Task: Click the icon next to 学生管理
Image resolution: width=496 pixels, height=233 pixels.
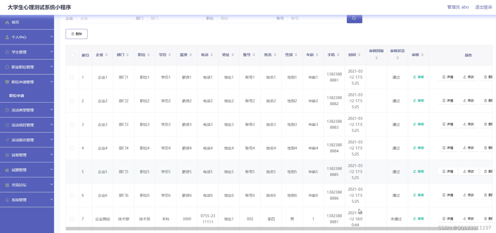Action: coord(7,52)
